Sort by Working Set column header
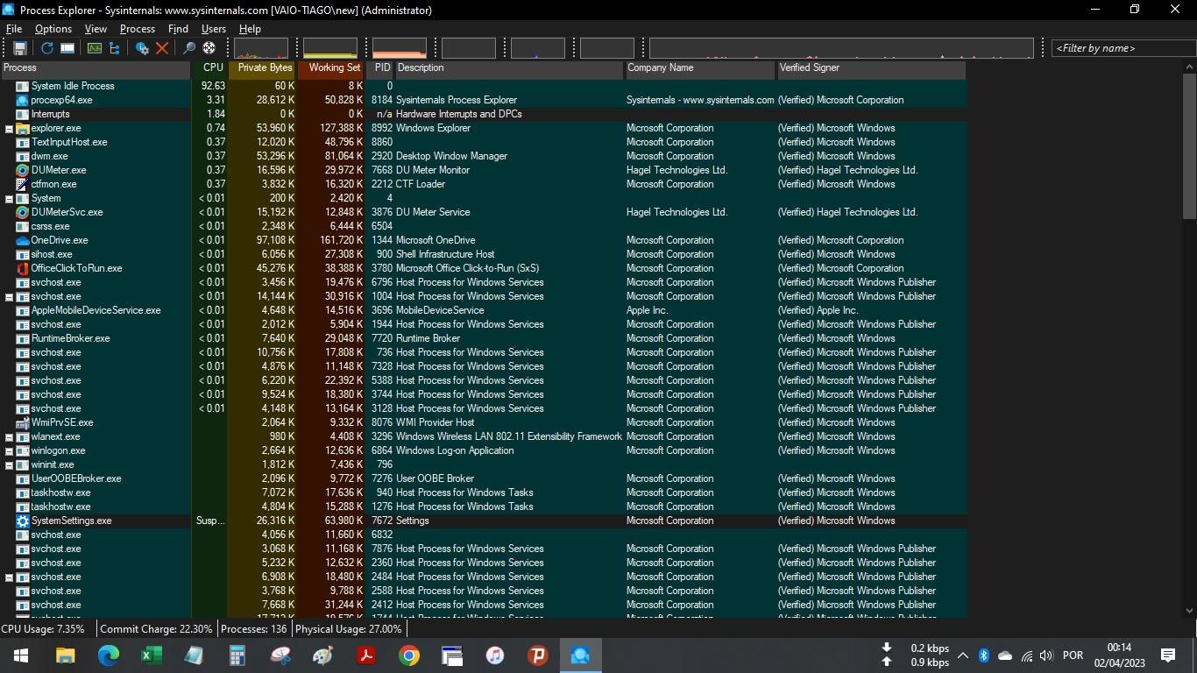Screen dimensions: 1197x673 tap(331, 68)
